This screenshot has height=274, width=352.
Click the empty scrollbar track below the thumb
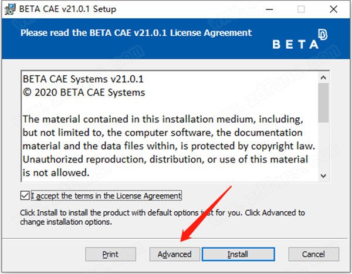point(323,147)
